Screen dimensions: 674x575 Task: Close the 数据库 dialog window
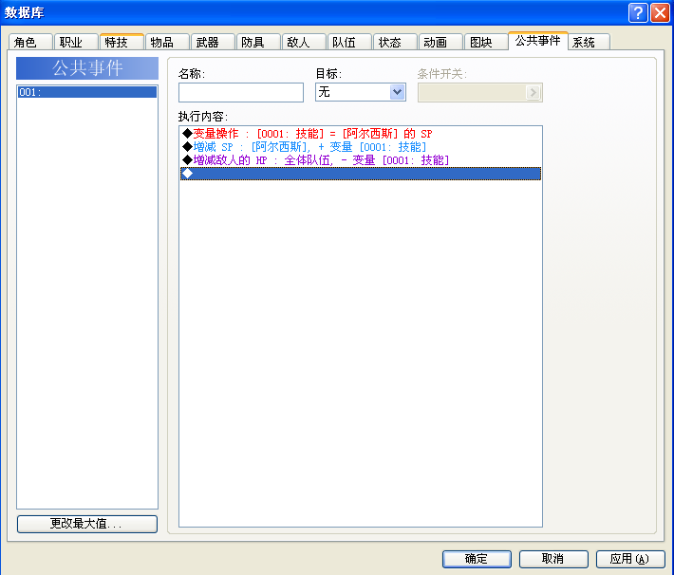(660, 12)
